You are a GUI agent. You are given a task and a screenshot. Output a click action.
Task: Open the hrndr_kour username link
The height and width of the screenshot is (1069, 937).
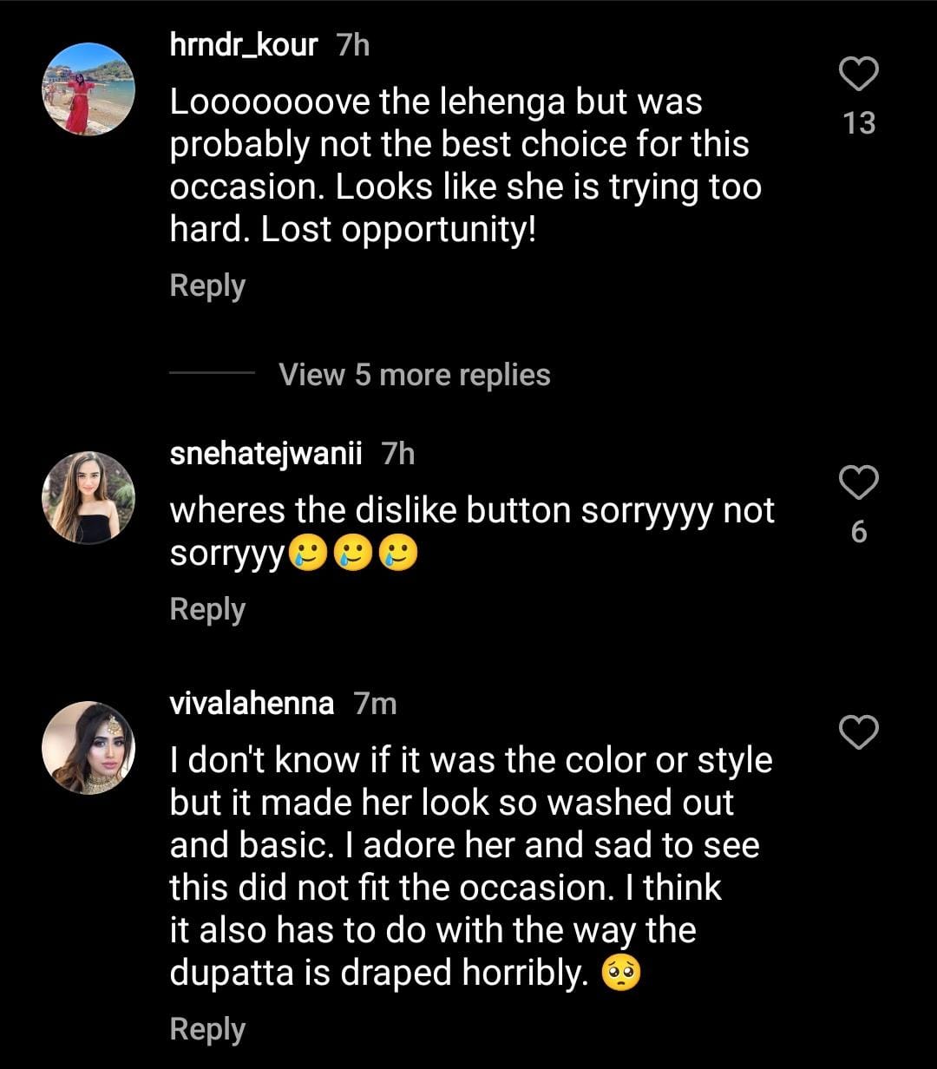click(244, 44)
